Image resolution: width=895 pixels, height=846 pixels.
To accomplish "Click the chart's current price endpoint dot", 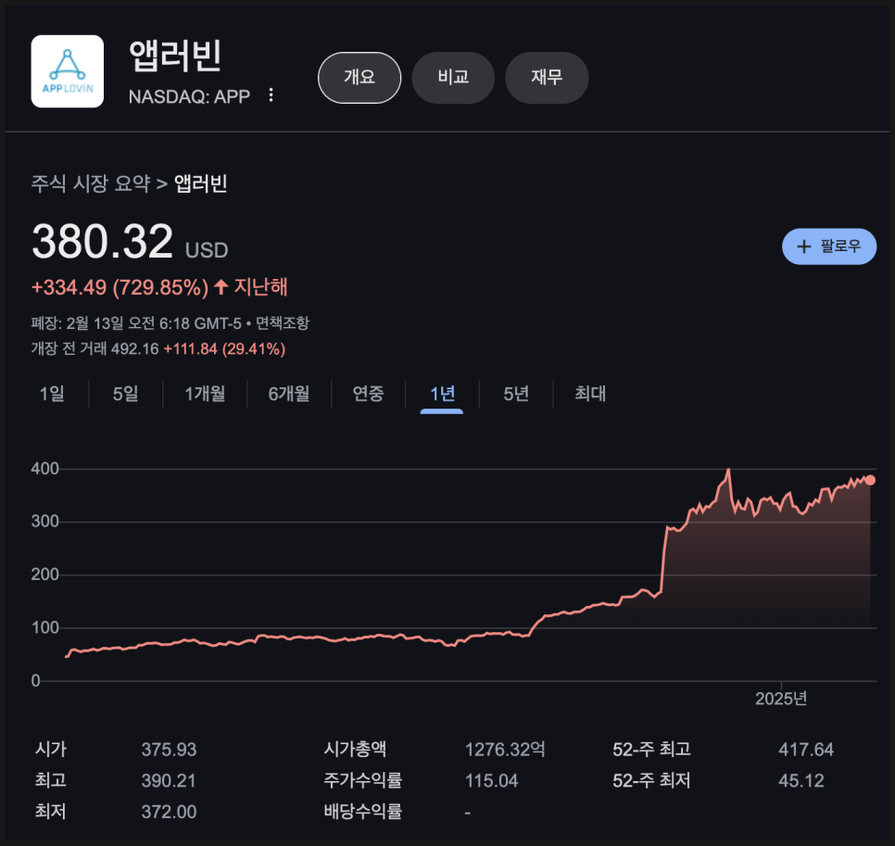I will click(870, 480).
